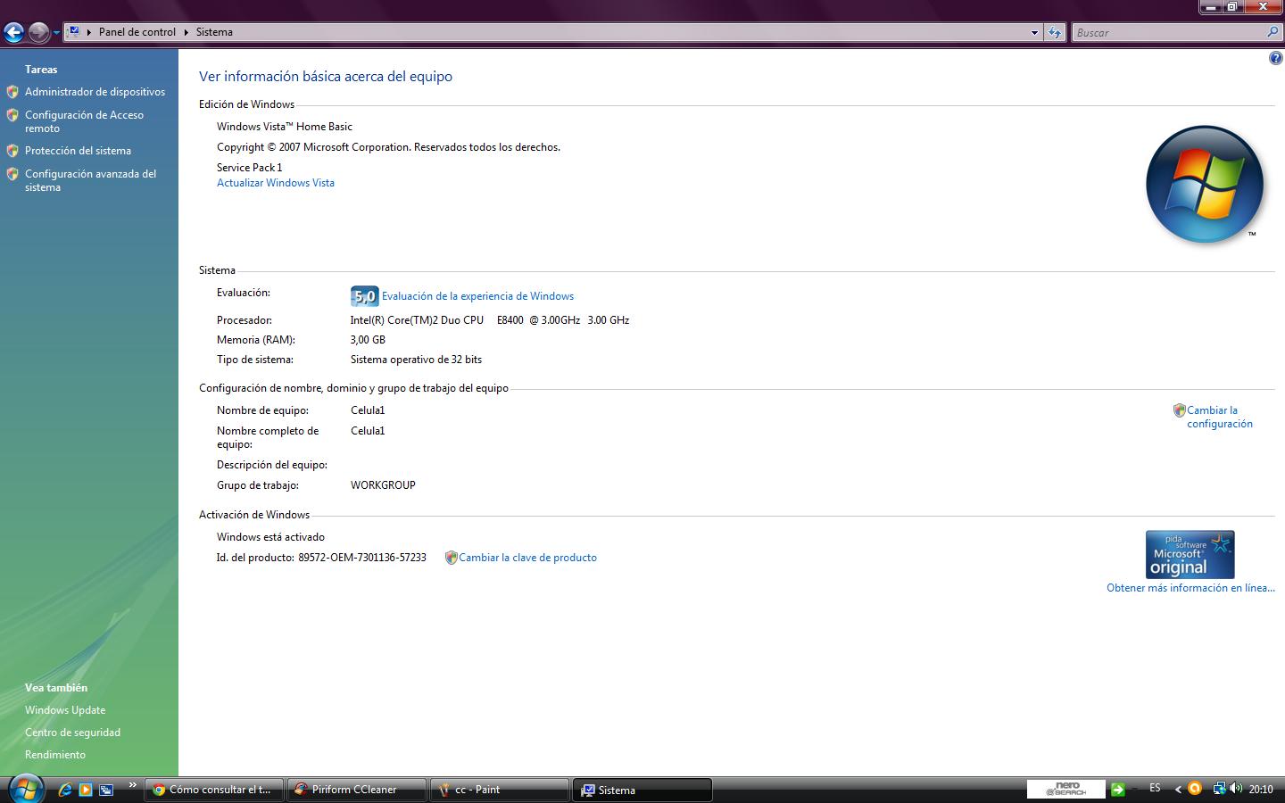Click shield icon beside Protección del sistema
This screenshot has width=1285, height=803.
[x=12, y=151]
